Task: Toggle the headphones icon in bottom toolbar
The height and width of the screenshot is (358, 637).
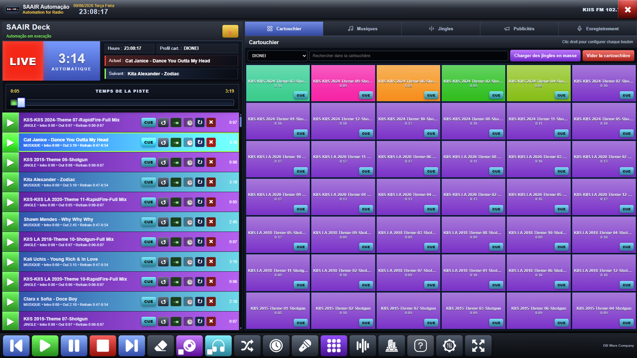Action: pyautogui.click(x=218, y=346)
